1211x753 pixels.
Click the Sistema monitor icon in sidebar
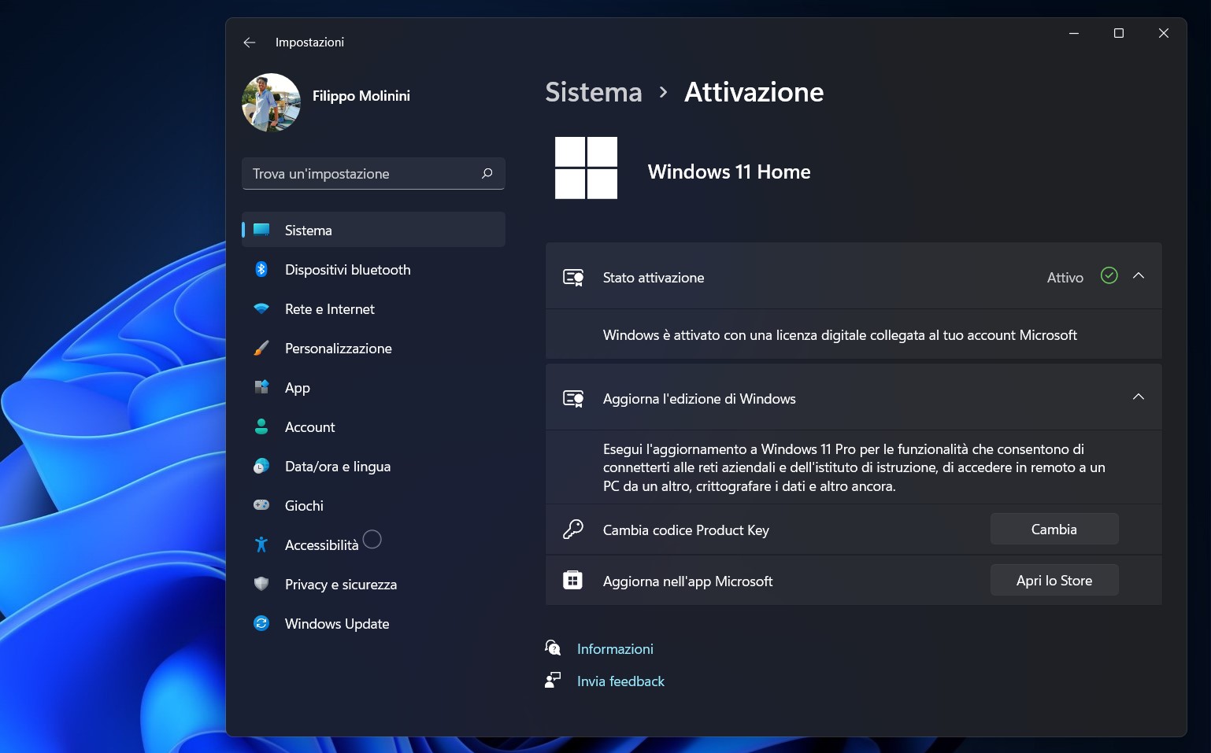coord(261,230)
